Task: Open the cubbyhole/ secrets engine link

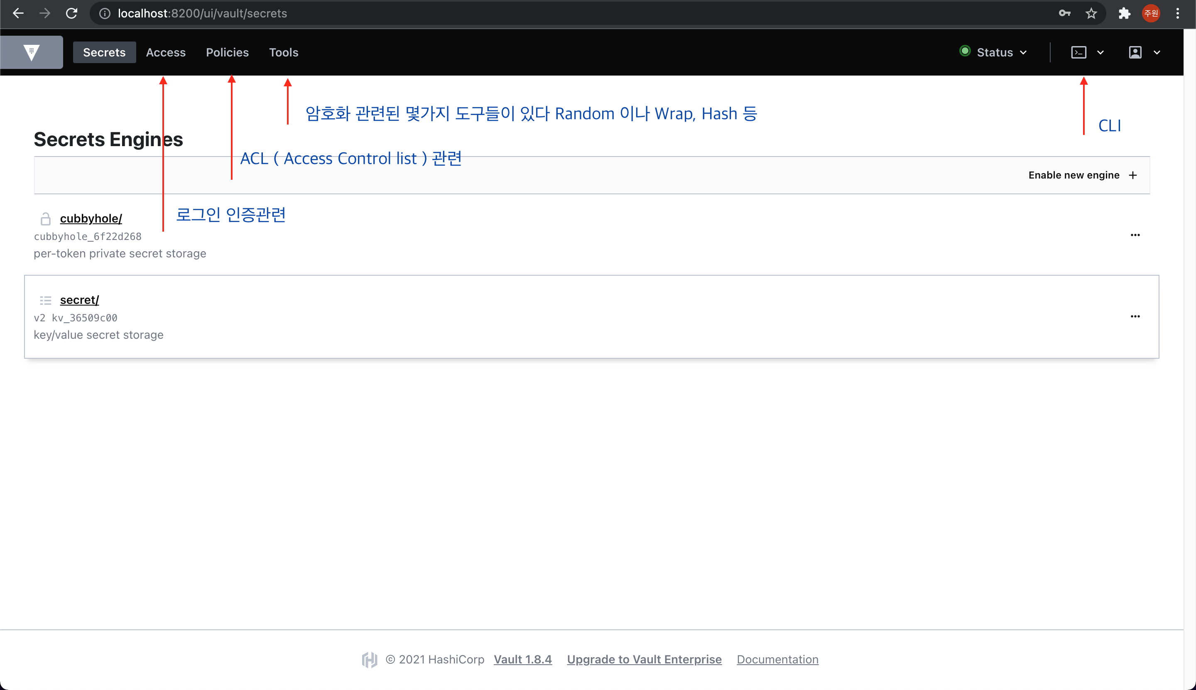Action: [91, 218]
